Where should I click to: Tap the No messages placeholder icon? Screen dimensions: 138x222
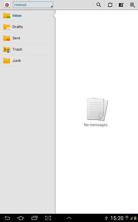tap(97, 109)
